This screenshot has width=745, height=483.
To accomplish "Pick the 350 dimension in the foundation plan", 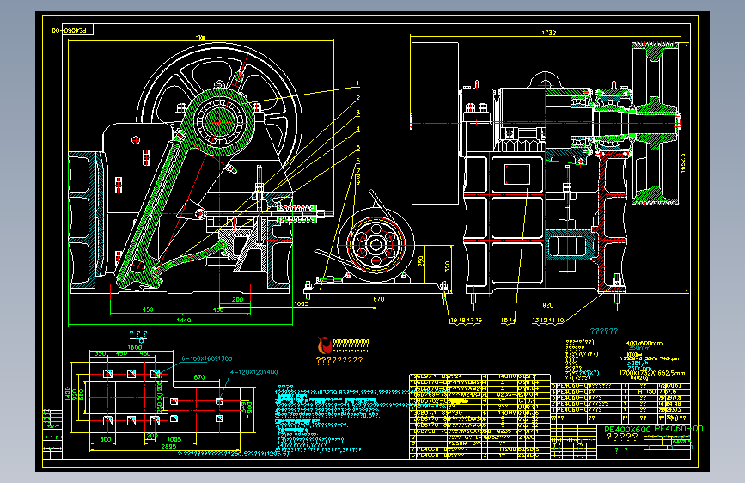I will click(x=101, y=354).
